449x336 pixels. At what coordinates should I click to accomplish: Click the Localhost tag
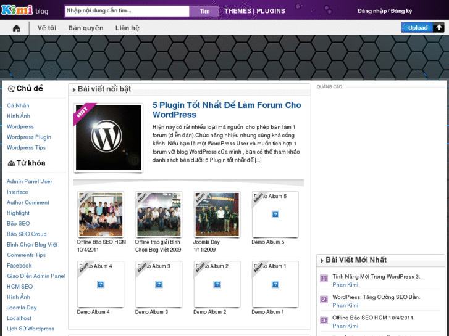coord(19,318)
